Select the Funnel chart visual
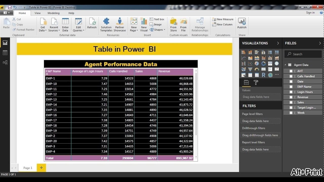The width and height of the screenshot is (324, 182). (250, 69)
